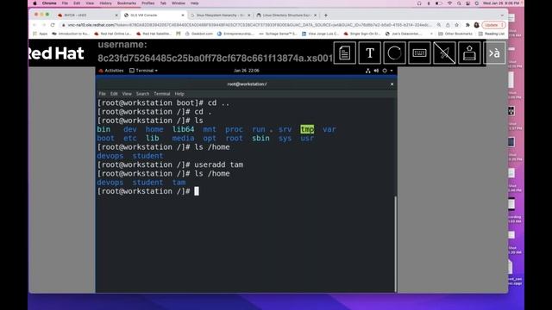Open the 'Reading List' panel

492,34
